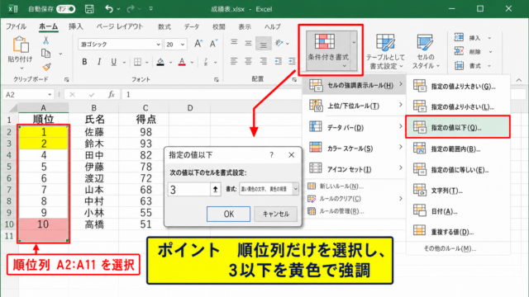Open Color Scales (カラースケール) submenu
This screenshot has width=529, height=297.
[355, 148]
